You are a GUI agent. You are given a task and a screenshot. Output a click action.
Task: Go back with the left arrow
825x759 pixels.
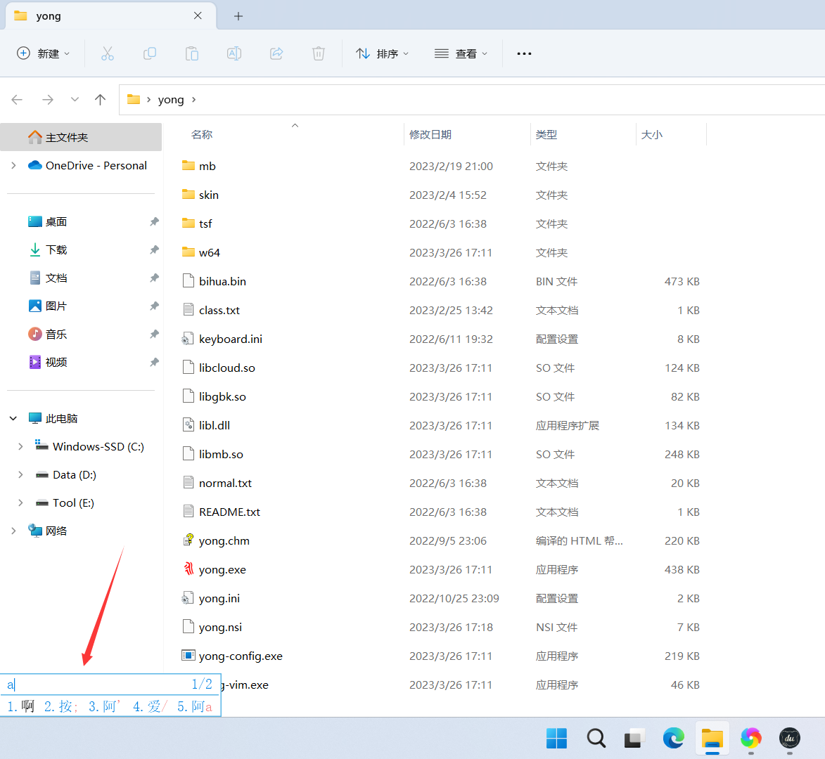[17, 99]
